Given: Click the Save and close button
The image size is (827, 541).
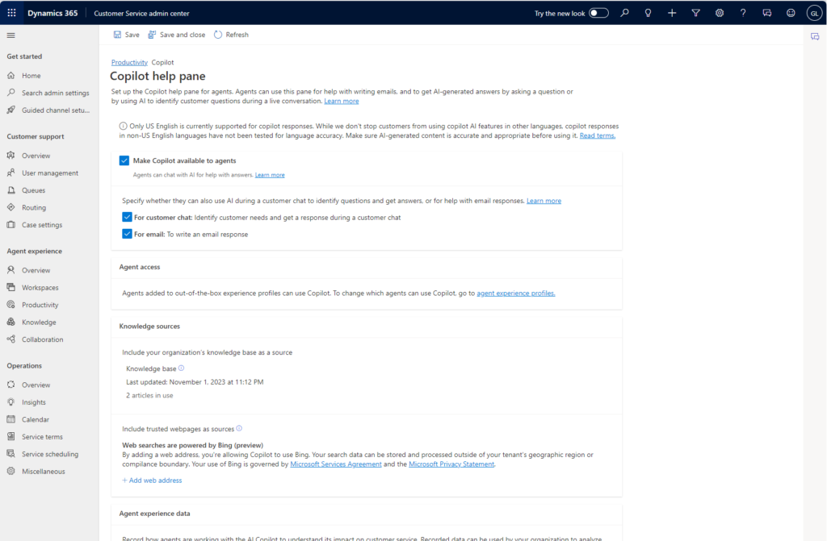Looking at the screenshot, I should point(177,35).
